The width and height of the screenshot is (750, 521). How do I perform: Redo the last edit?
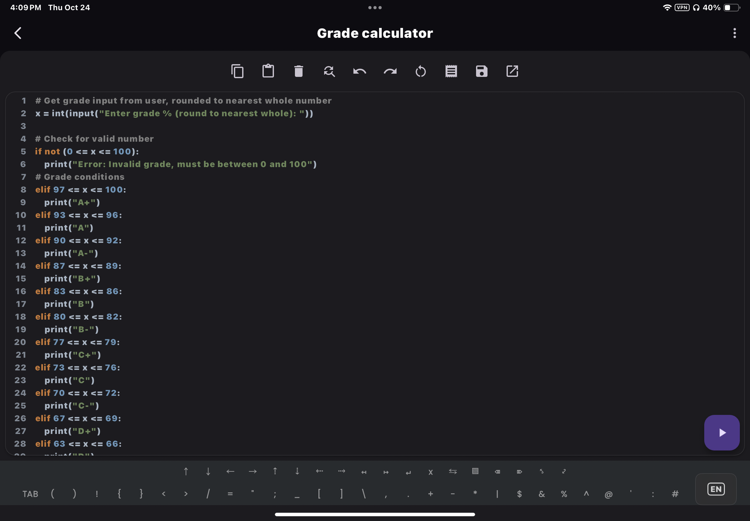click(390, 71)
